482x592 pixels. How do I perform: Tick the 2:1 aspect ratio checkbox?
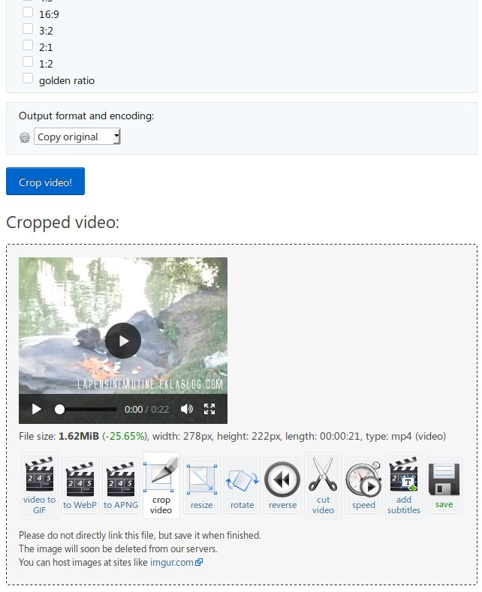point(28,45)
